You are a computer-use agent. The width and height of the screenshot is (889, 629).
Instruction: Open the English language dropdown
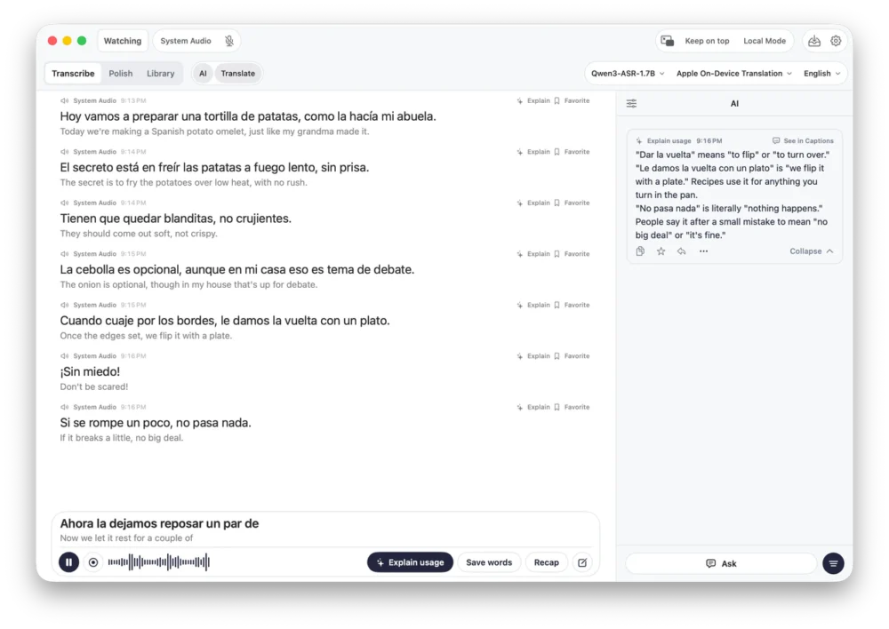821,74
